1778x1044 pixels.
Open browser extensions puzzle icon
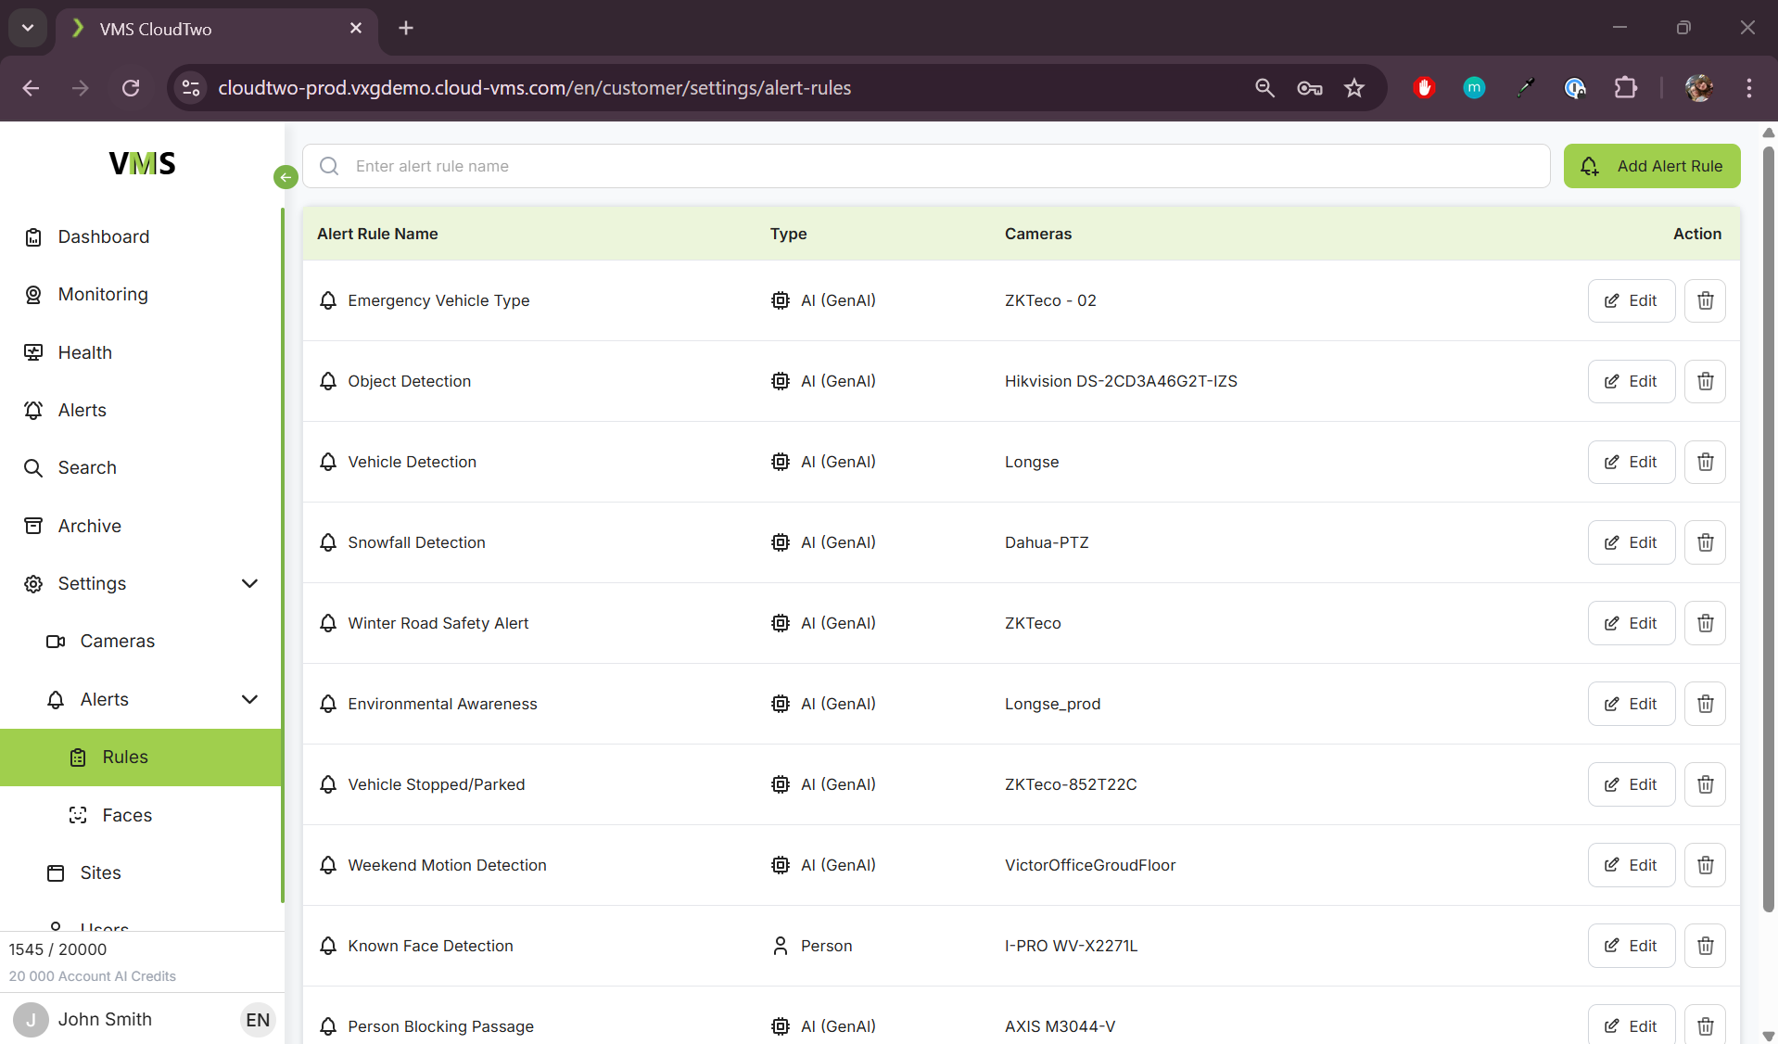tap(1625, 88)
